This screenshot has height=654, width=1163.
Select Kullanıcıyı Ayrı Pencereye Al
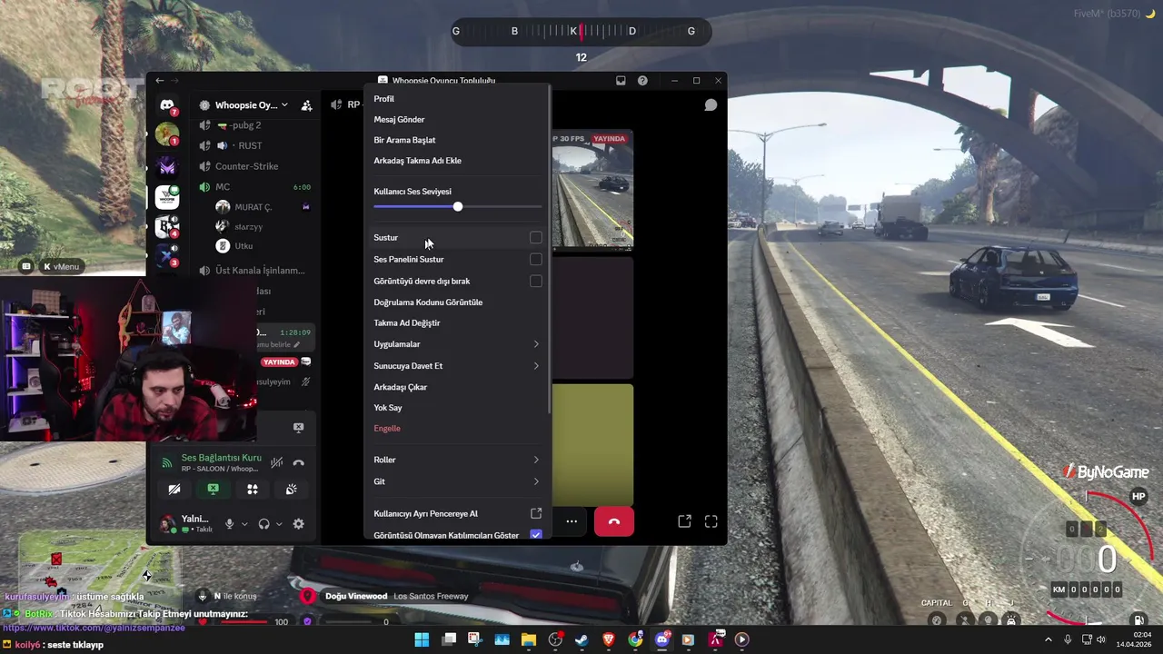[x=457, y=513]
